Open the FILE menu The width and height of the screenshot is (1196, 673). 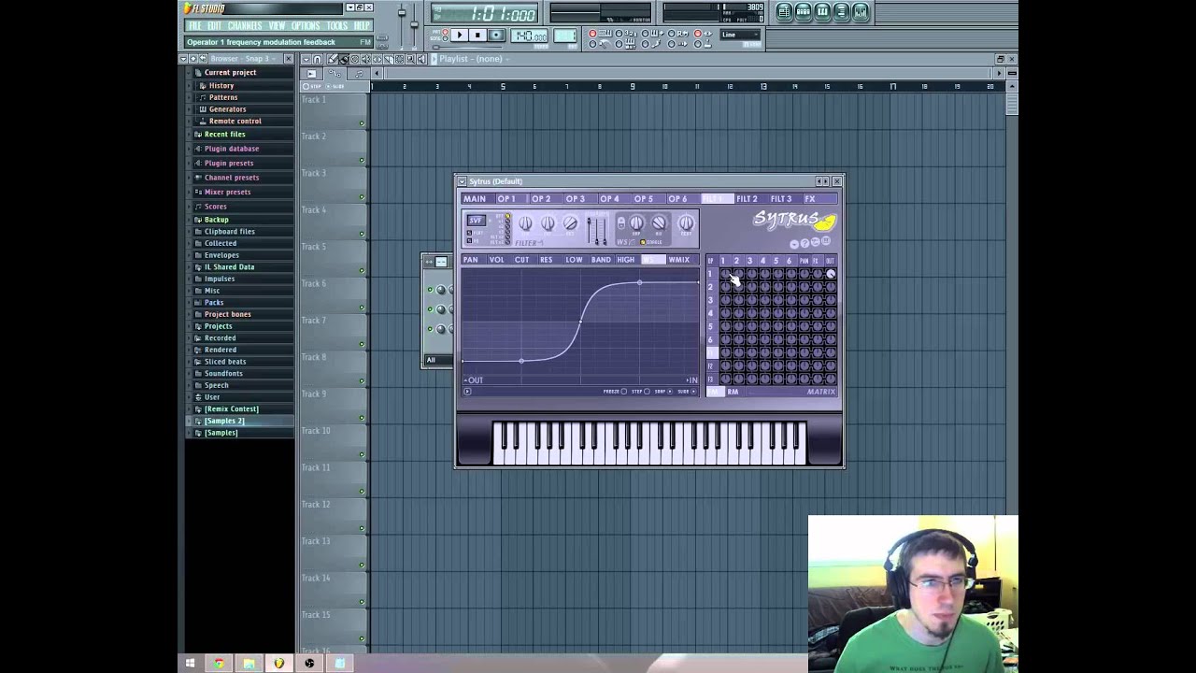coord(194,25)
